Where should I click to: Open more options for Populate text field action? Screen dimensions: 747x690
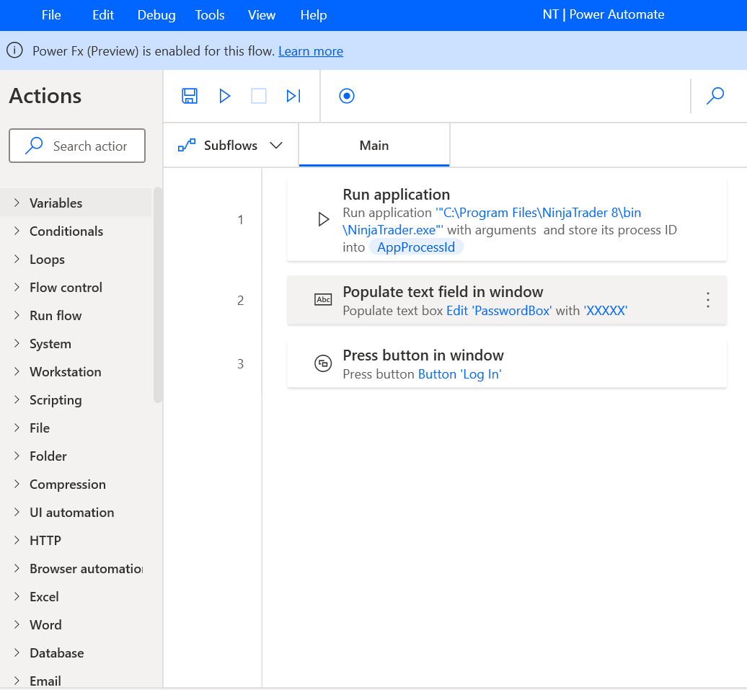708,300
